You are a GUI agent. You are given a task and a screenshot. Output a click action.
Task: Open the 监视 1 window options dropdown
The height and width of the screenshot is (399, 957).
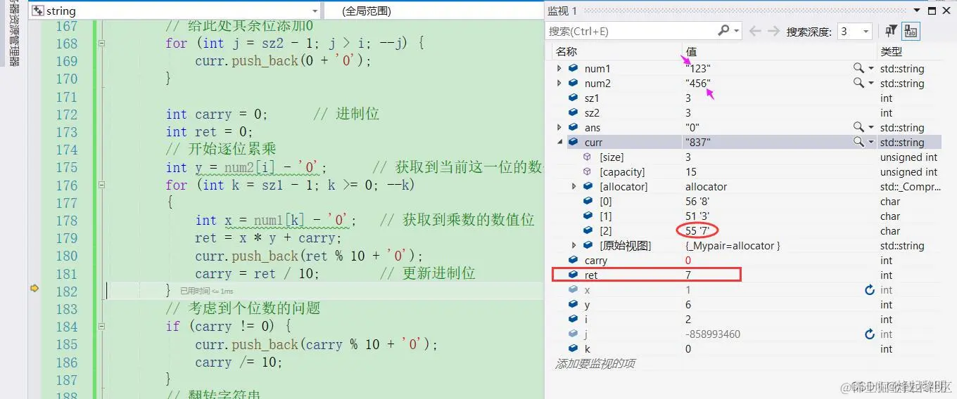(917, 11)
